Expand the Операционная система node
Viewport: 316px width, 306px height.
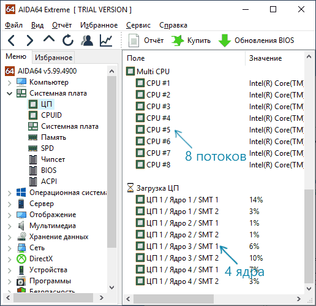[x=9, y=193]
